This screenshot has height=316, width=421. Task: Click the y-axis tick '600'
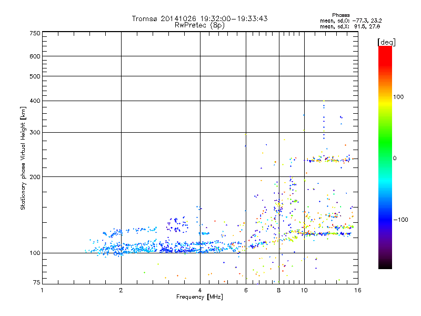(35, 56)
